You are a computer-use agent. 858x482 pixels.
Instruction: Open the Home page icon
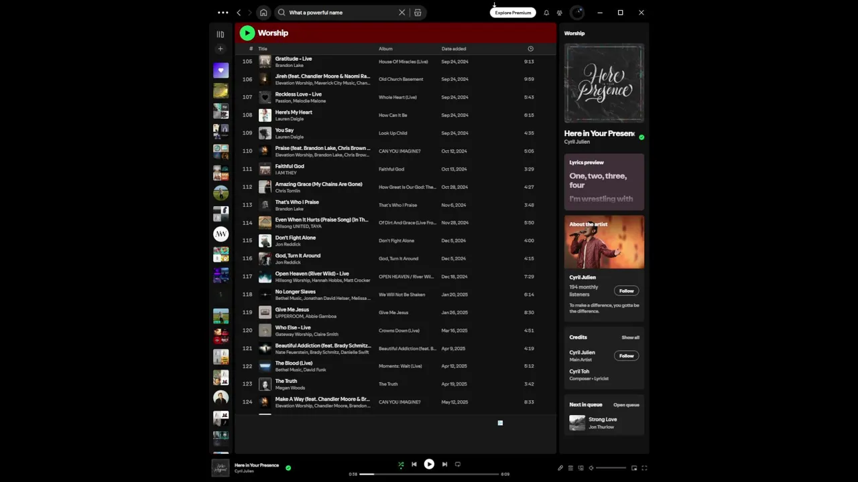(x=263, y=13)
